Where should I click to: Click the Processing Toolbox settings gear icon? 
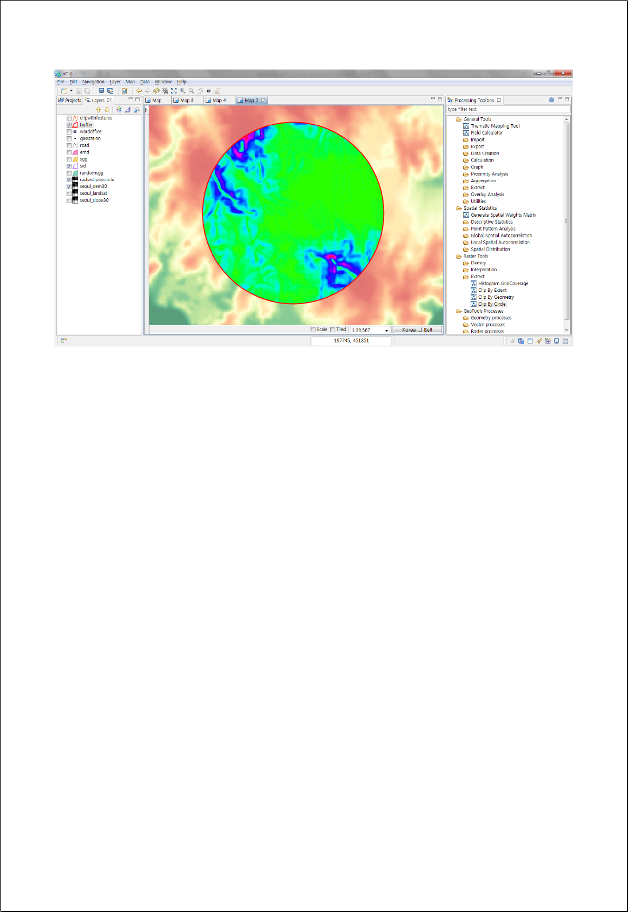coord(552,100)
